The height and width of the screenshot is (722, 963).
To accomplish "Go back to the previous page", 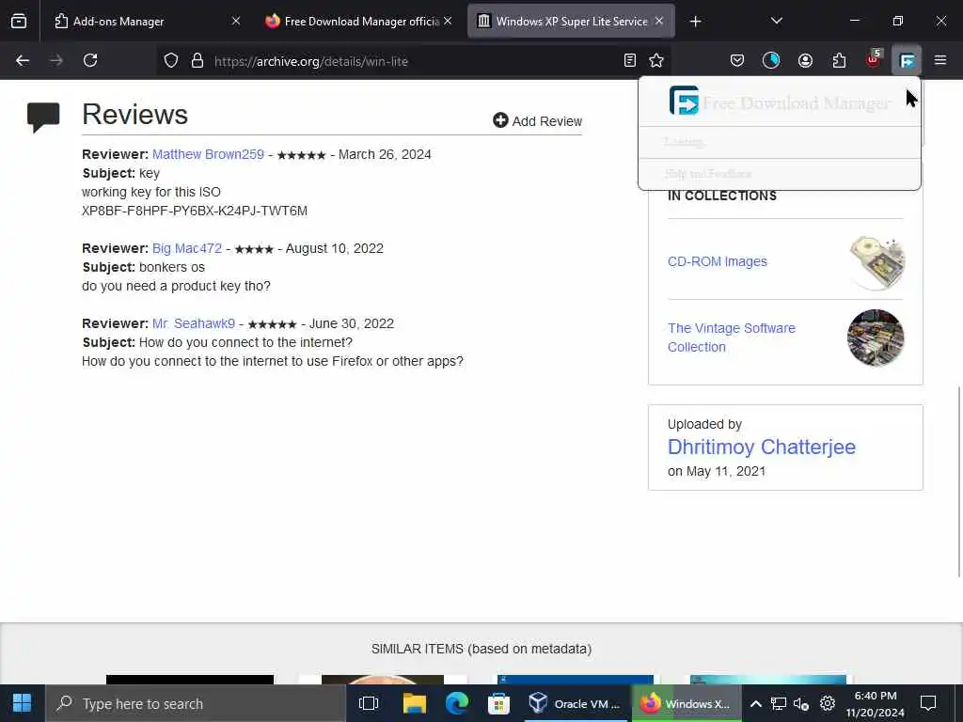I will (23, 60).
